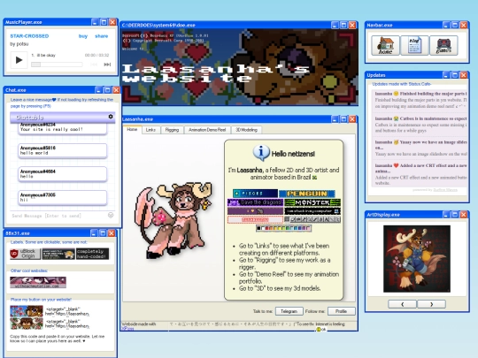
Task: Click the mood emoji in the status bar
Action: tap(319, 329)
